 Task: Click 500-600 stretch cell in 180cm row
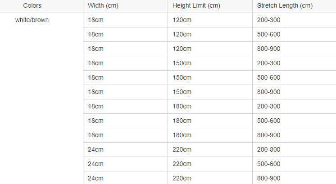pyautogui.click(x=268, y=121)
